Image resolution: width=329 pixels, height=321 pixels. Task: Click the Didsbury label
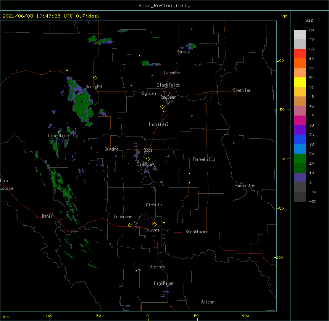(x=146, y=164)
